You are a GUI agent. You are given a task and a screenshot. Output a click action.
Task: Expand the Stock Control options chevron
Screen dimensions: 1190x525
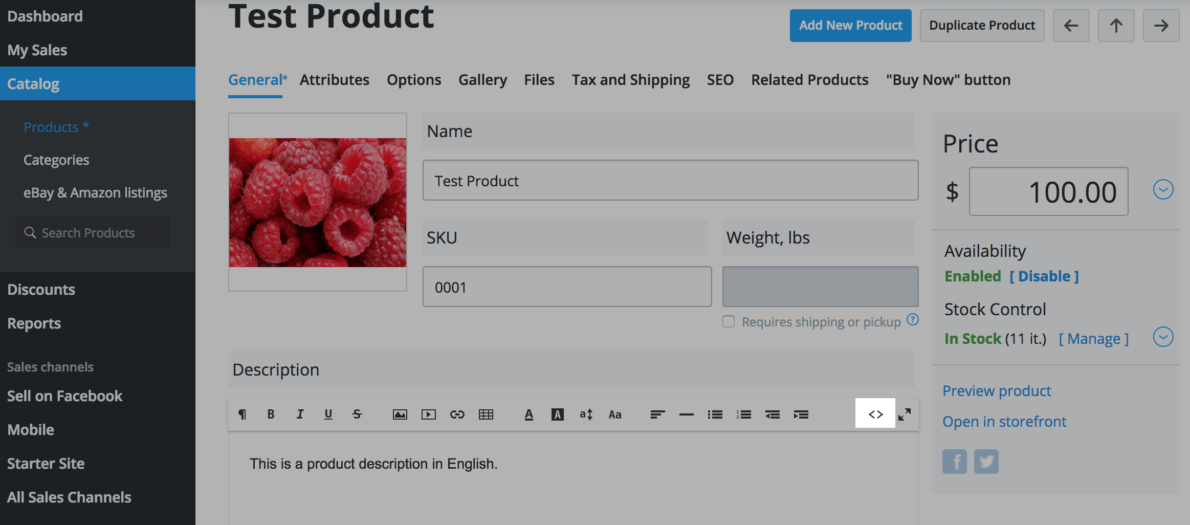[1163, 337]
